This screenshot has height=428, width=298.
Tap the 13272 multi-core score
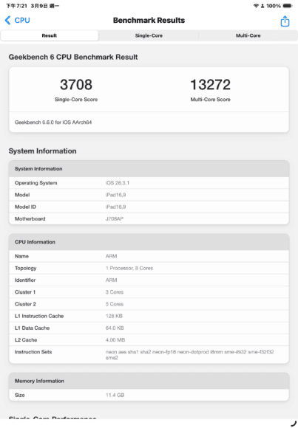pos(210,85)
